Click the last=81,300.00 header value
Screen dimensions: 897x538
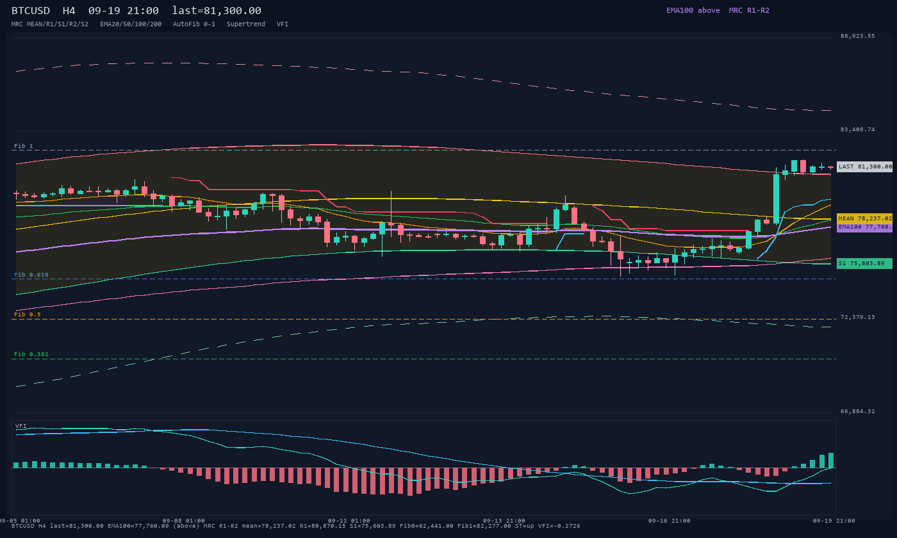217,11
